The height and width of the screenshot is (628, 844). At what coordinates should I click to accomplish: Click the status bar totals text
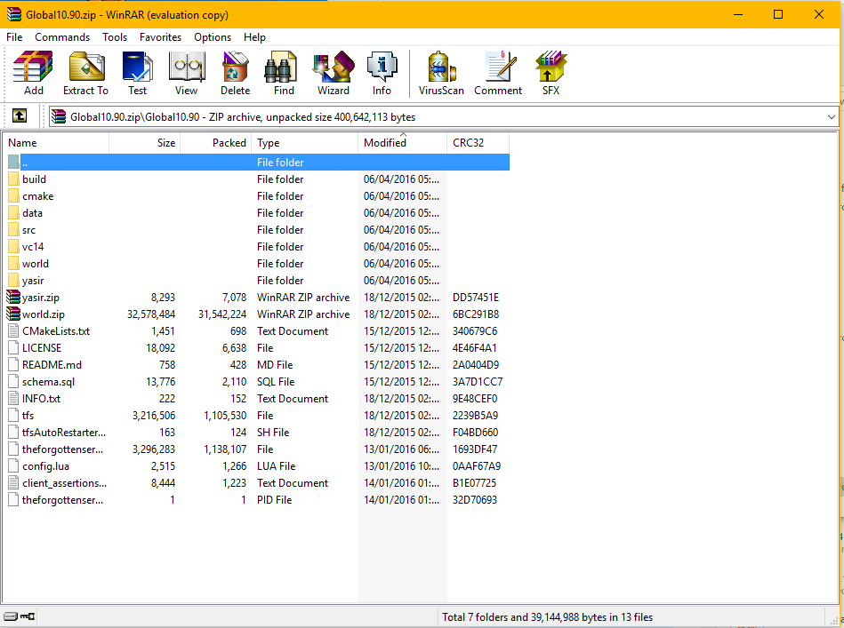[x=548, y=616]
